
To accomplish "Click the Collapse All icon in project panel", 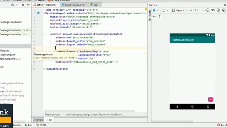I will (17, 5).
